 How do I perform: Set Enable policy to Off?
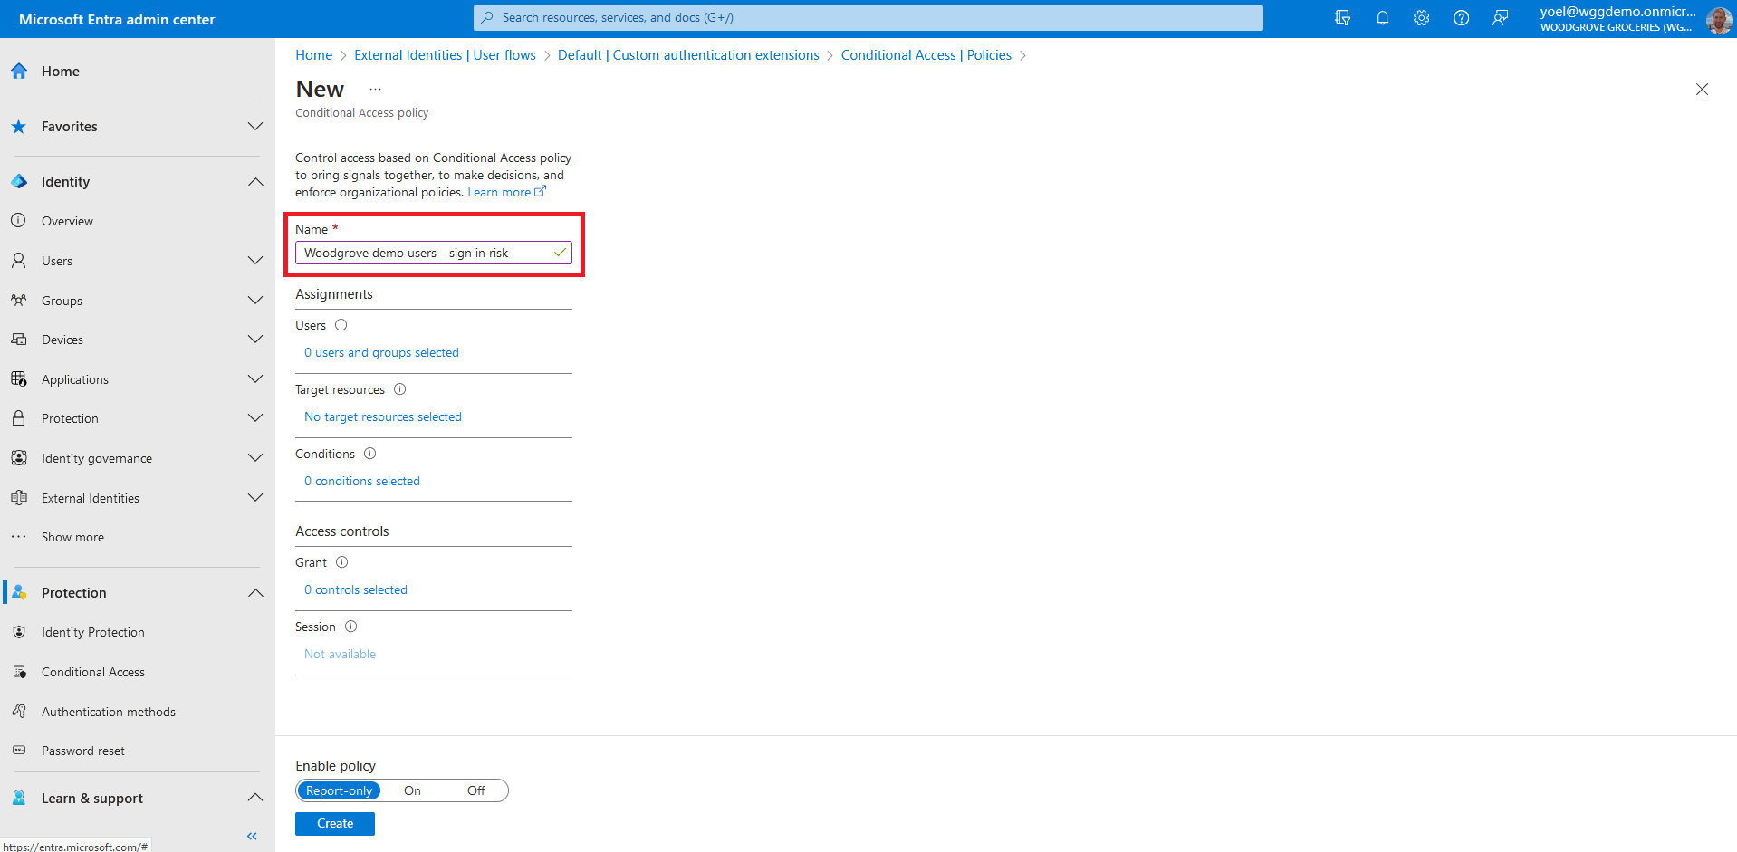tap(475, 790)
